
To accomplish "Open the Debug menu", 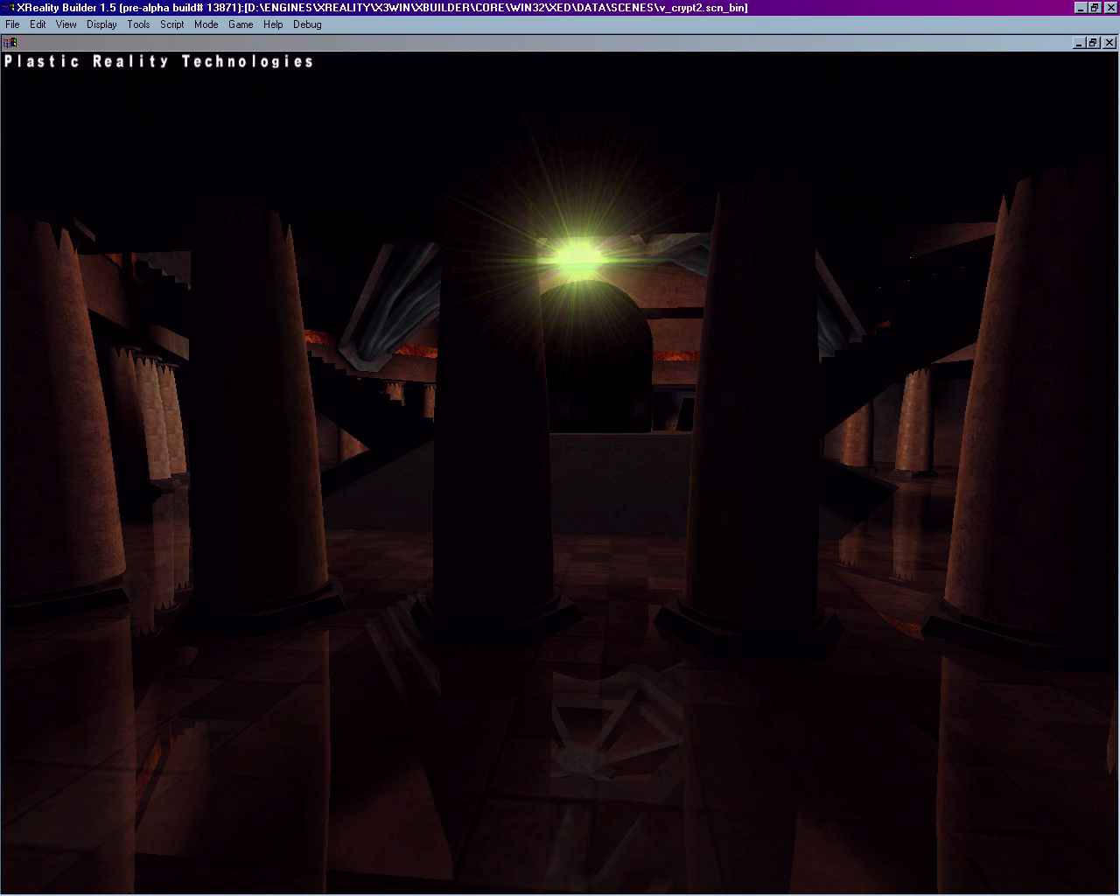I will [x=307, y=24].
